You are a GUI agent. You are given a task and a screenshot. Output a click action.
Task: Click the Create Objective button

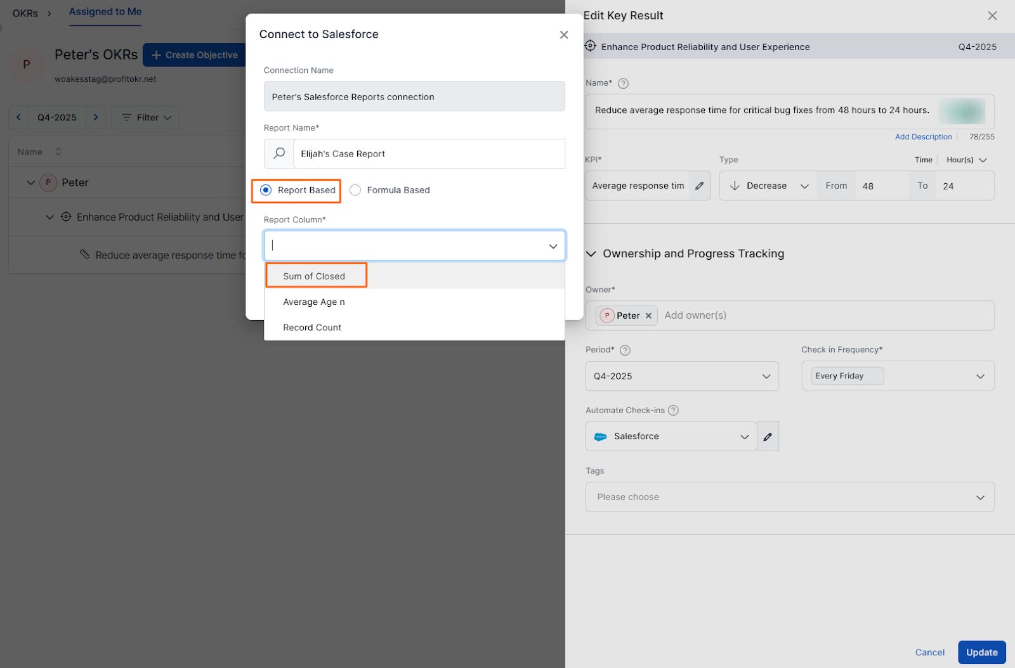point(194,55)
